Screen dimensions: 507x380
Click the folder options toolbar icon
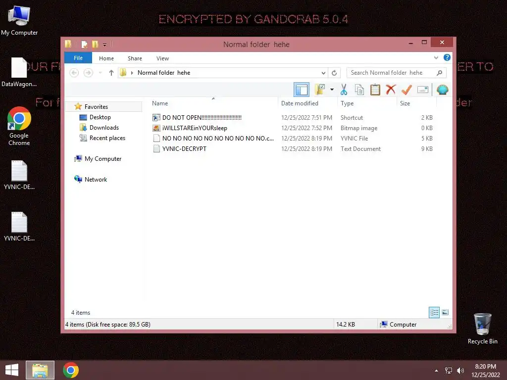[x=320, y=90]
